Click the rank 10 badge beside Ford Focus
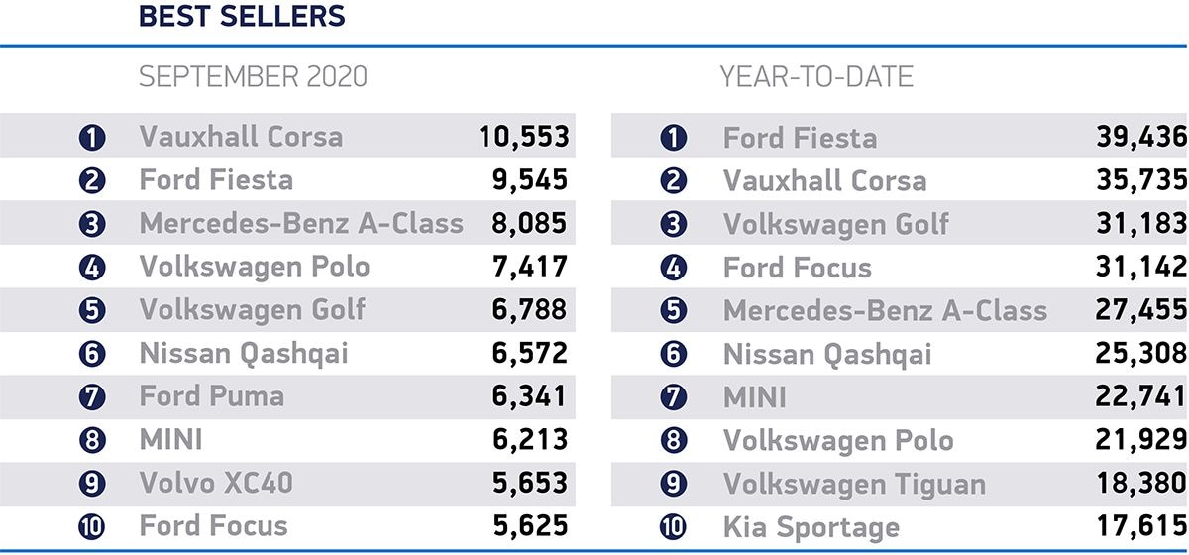The image size is (1189, 555). pyautogui.click(x=91, y=527)
